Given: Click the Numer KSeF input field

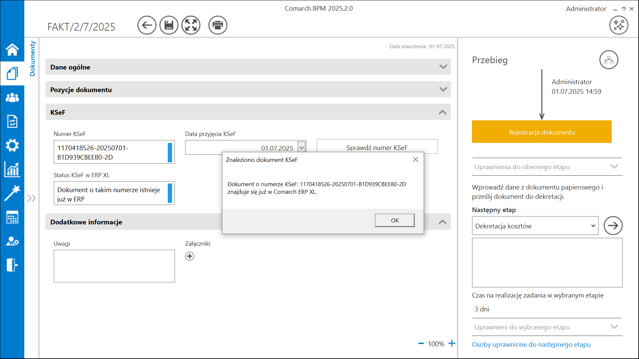Looking at the screenshot, I should click(x=114, y=152).
